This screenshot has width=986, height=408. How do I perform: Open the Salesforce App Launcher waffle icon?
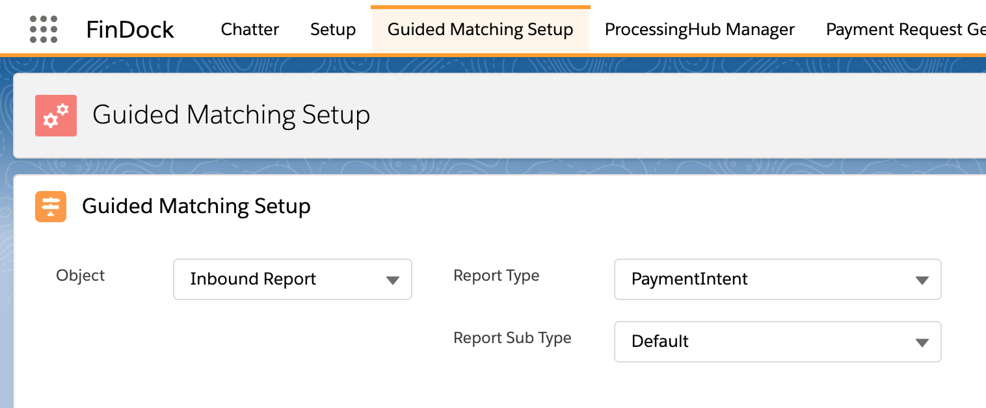pyautogui.click(x=44, y=29)
